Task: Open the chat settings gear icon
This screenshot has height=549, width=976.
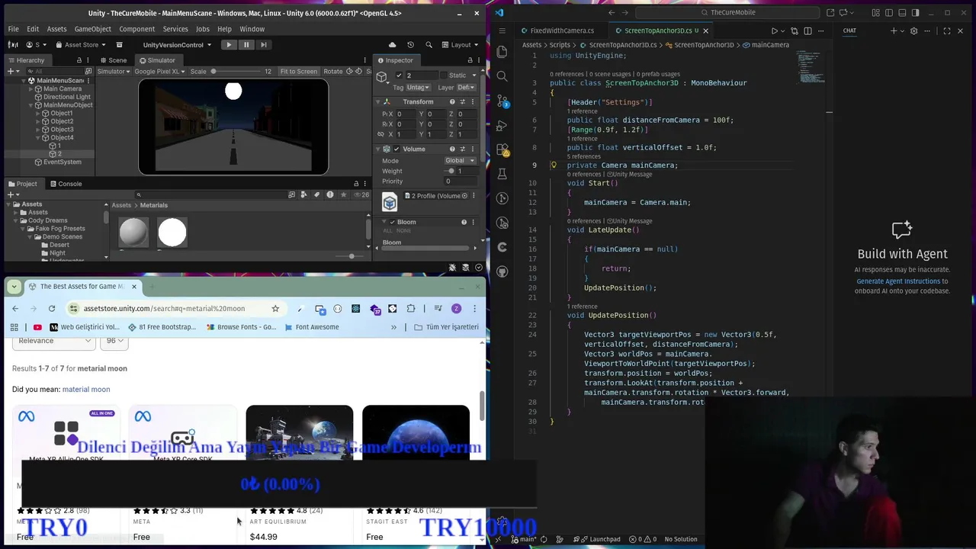Action: [913, 31]
